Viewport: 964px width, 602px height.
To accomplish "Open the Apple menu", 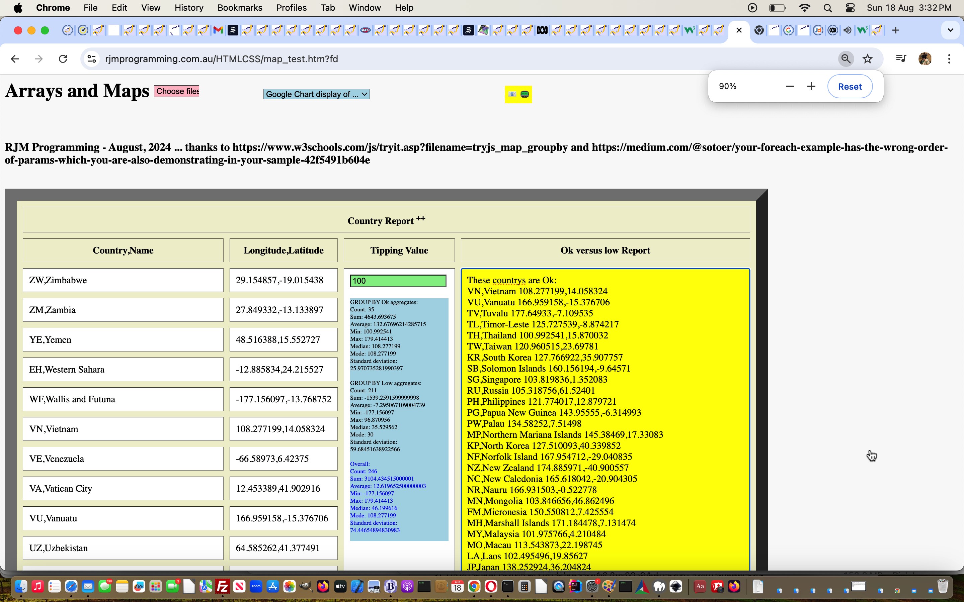I will (x=18, y=8).
